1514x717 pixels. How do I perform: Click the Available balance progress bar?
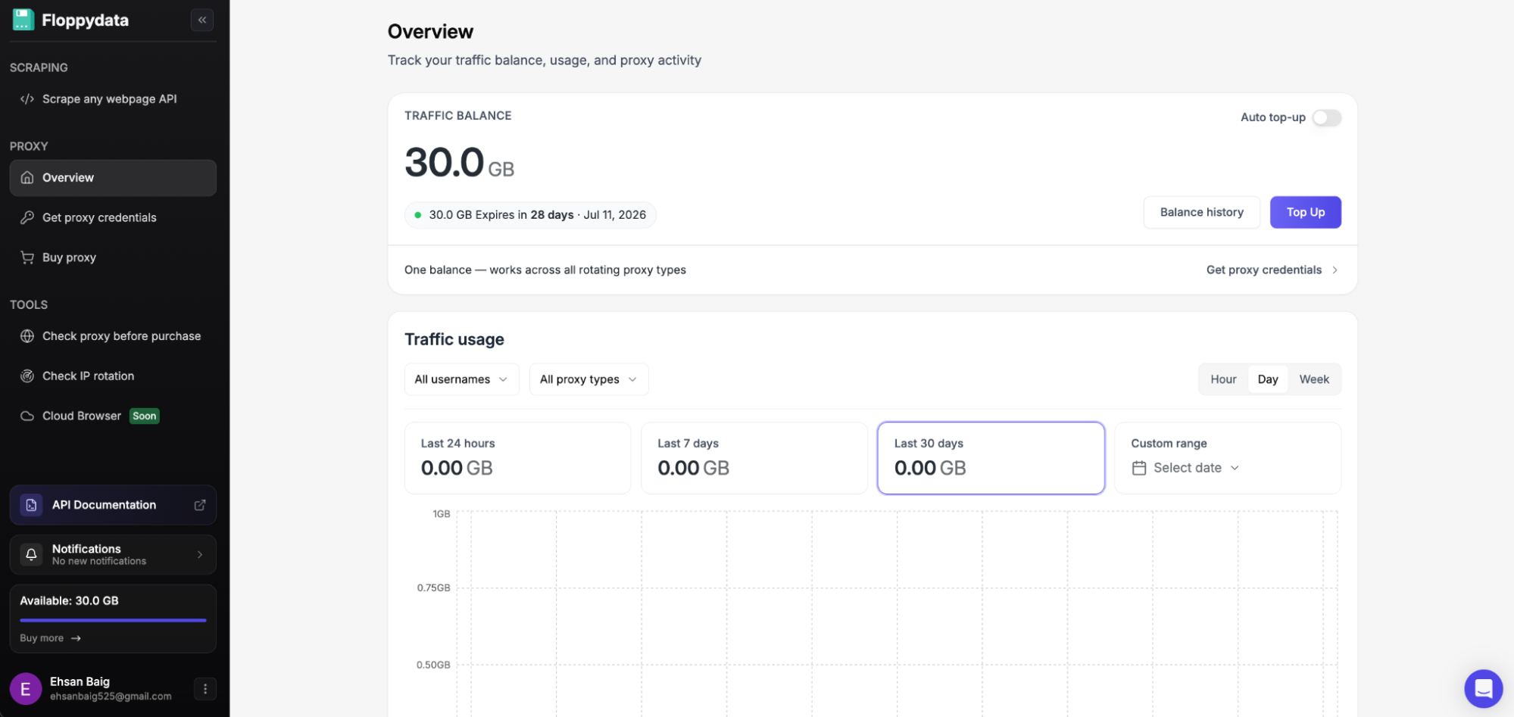click(113, 620)
